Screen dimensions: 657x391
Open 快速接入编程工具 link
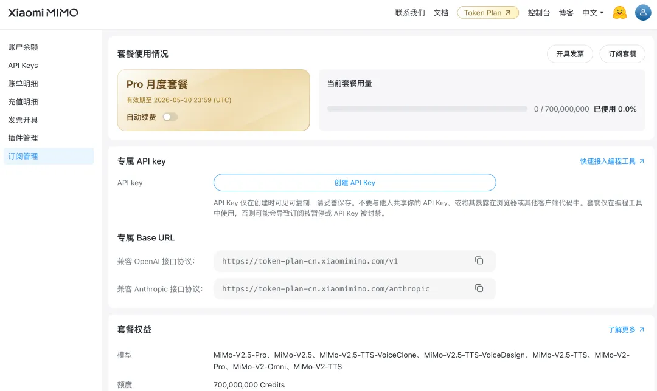pyautogui.click(x=611, y=161)
